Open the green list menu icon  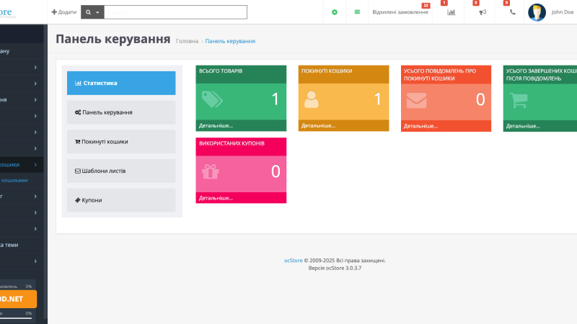click(357, 12)
